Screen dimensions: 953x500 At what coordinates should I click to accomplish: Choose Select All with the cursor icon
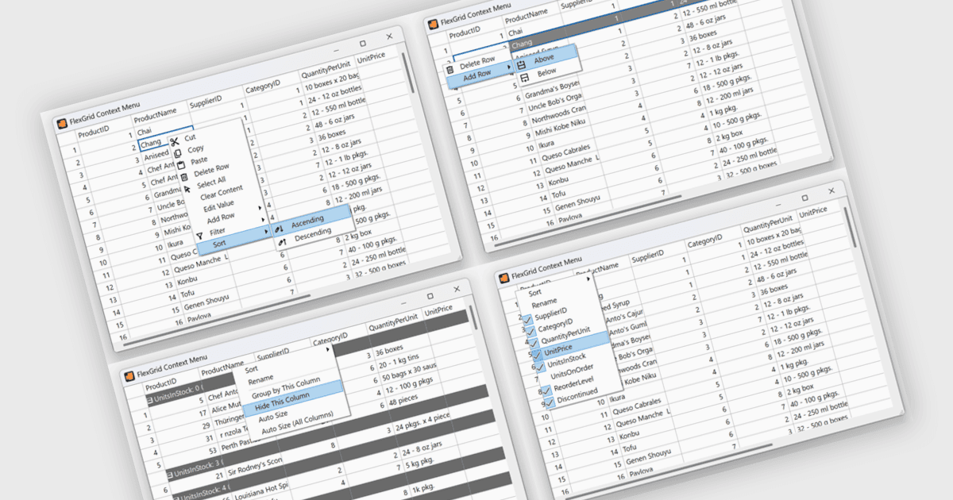click(210, 181)
